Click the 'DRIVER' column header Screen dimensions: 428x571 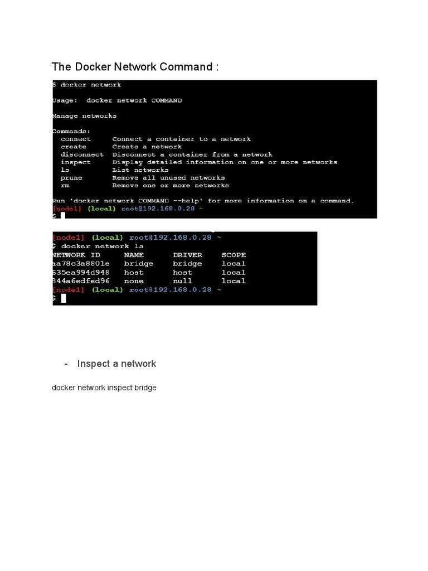[x=187, y=255]
